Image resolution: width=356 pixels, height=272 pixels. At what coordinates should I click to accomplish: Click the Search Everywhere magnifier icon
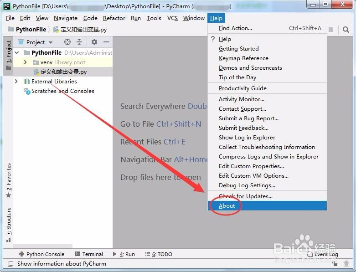[x=346, y=30]
